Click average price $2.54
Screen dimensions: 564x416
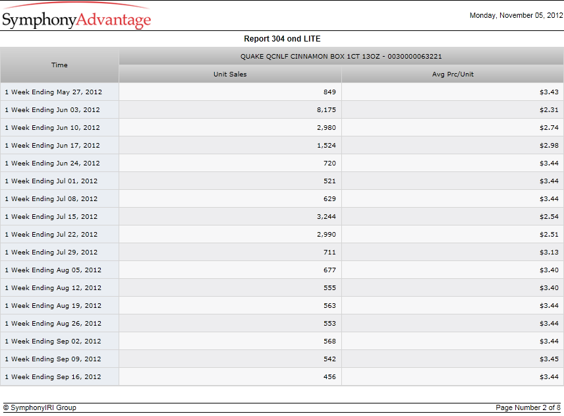pos(549,217)
